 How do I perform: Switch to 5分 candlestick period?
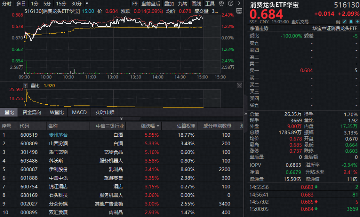click(x=47, y=3)
